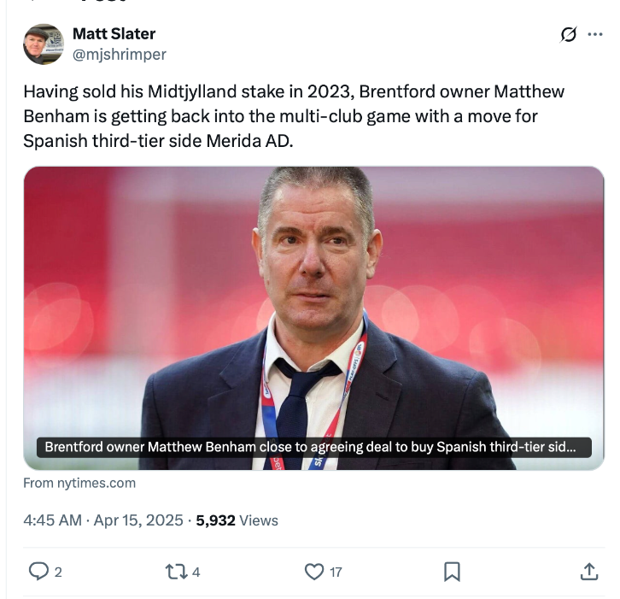The height and width of the screenshot is (599, 620).
Task: Open the share post menu
Action: [589, 571]
